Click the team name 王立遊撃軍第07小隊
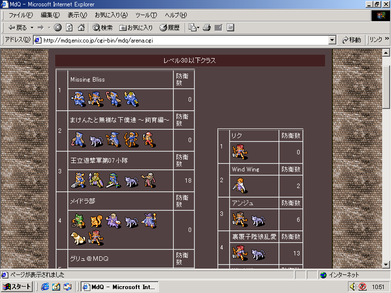 point(99,161)
